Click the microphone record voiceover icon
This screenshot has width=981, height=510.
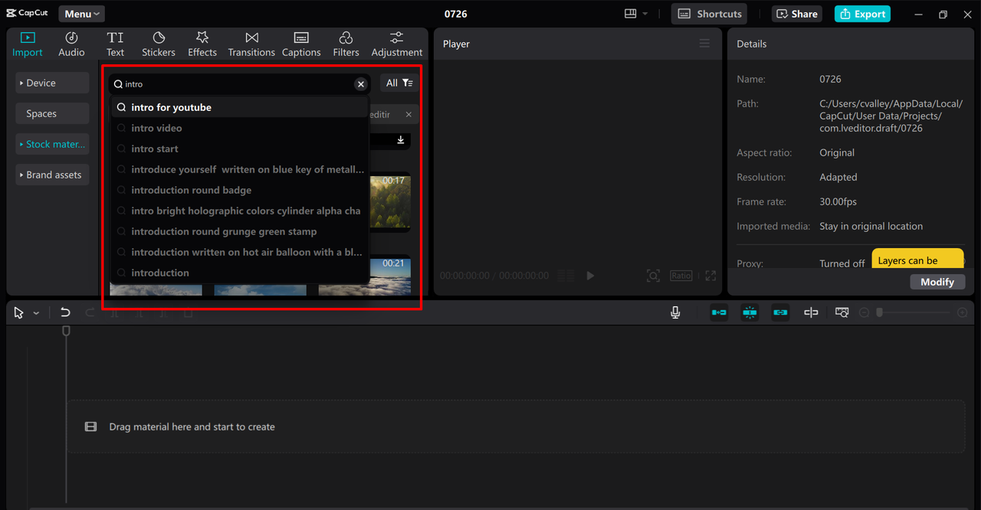(x=675, y=312)
